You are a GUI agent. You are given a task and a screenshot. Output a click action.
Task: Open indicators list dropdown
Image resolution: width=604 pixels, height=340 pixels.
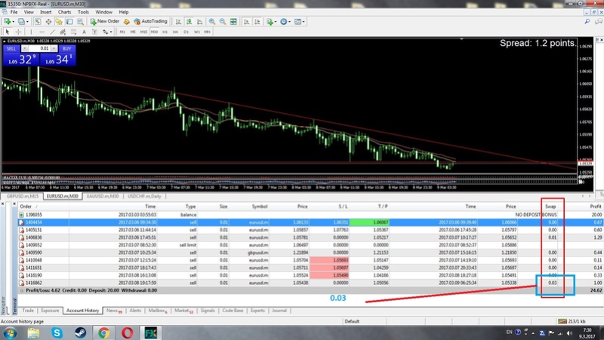click(x=271, y=22)
